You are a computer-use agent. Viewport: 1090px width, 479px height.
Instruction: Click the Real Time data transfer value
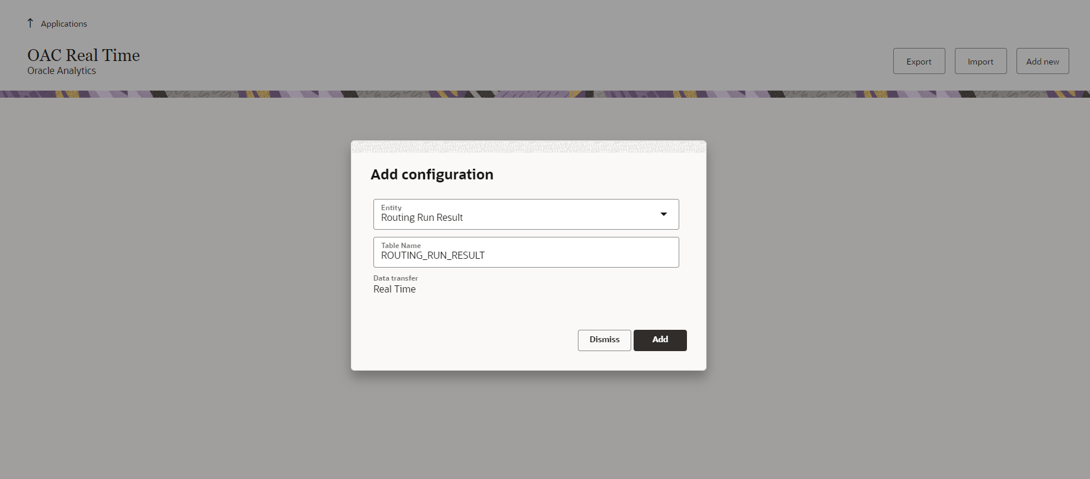pos(394,289)
